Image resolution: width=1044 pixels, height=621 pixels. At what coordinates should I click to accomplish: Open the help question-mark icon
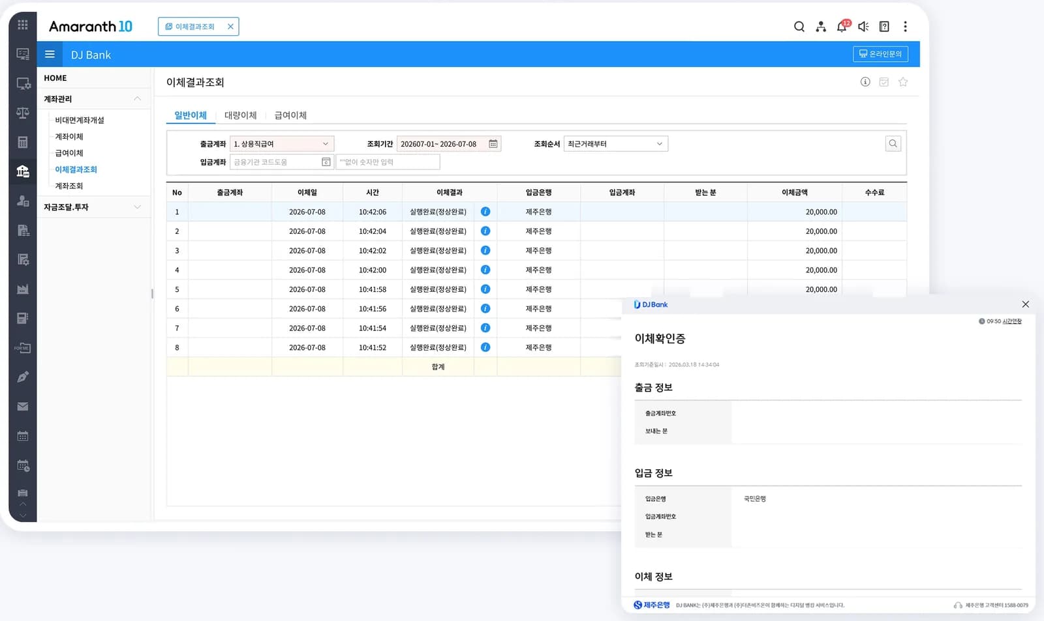click(884, 27)
